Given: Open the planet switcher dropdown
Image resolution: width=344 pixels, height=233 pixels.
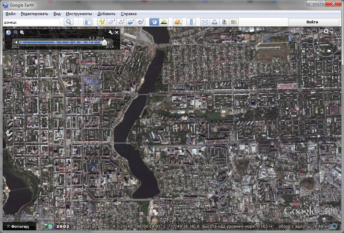Looking at the screenshot, I should (x=177, y=22).
